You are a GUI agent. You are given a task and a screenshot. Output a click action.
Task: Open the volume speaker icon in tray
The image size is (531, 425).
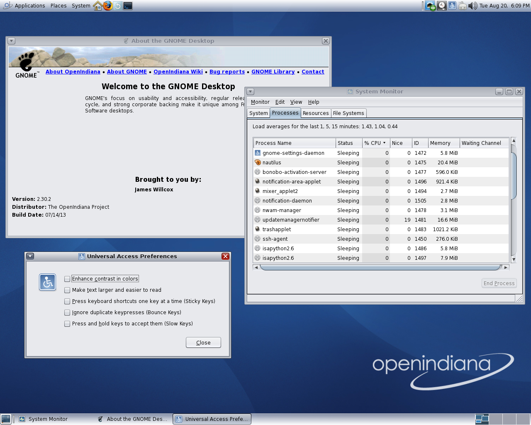pos(473,6)
